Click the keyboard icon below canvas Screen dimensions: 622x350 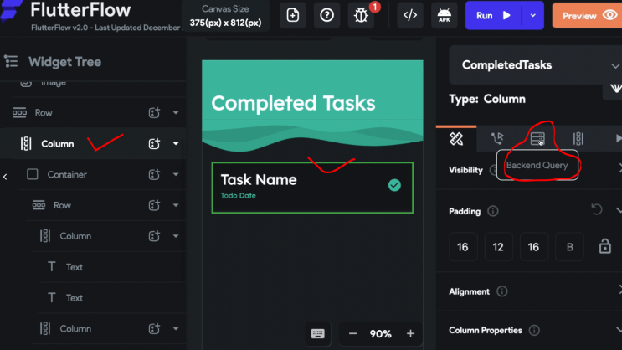click(318, 334)
